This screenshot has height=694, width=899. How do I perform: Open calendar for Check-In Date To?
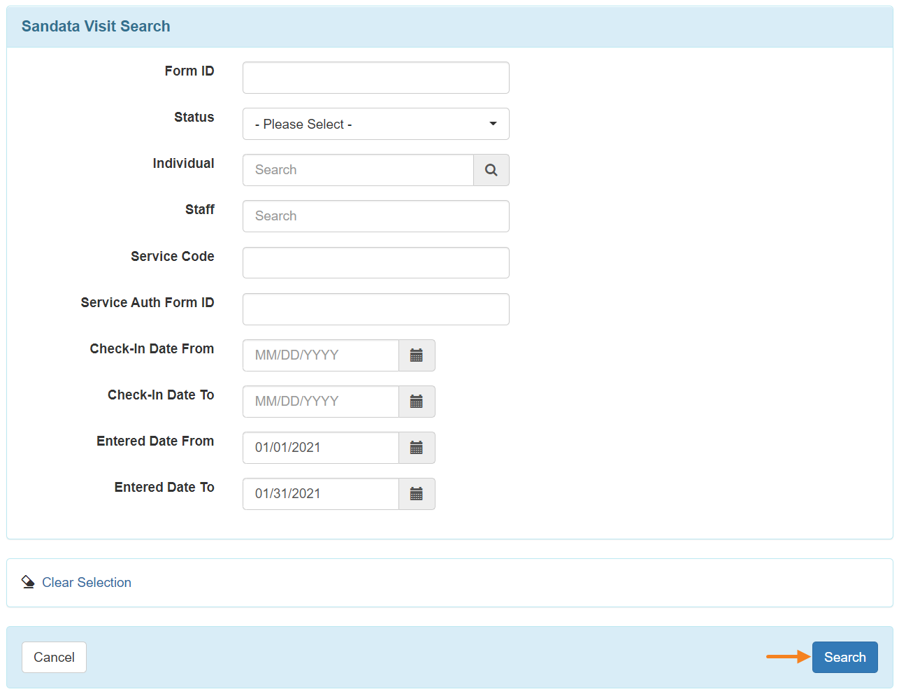417,402
